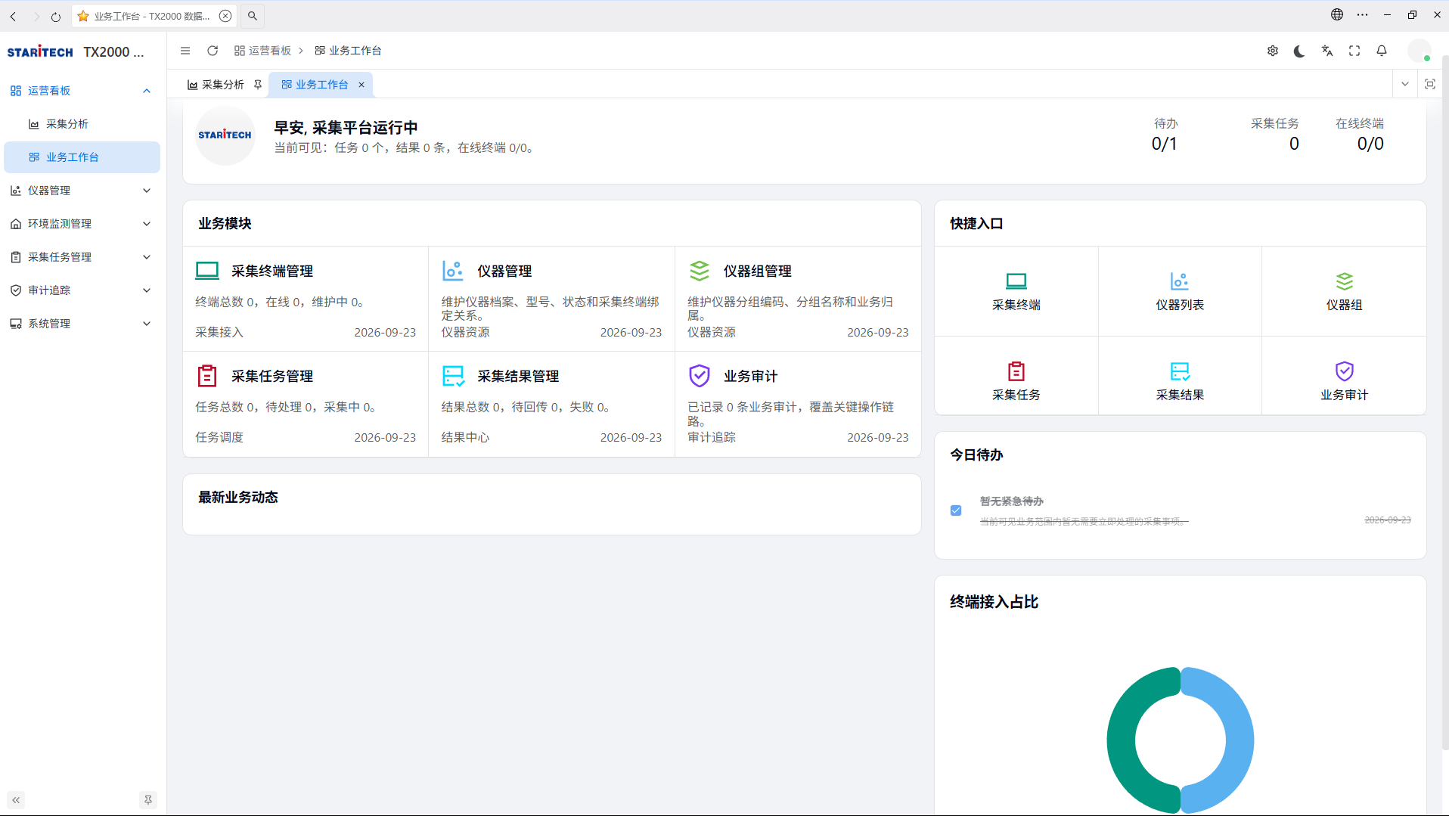The image size is (1449, 816).
Task: Maximize content area via tab bar icon
Action: (1430, 85)
